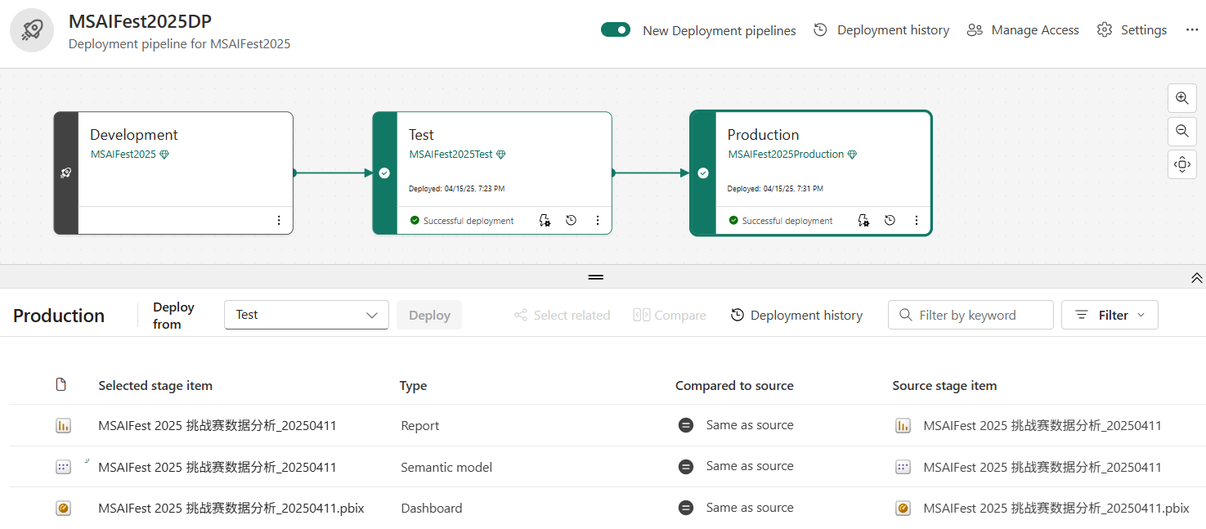Select the Report item icon in first row
This screenshot has width=1206, height=529.
63,425
